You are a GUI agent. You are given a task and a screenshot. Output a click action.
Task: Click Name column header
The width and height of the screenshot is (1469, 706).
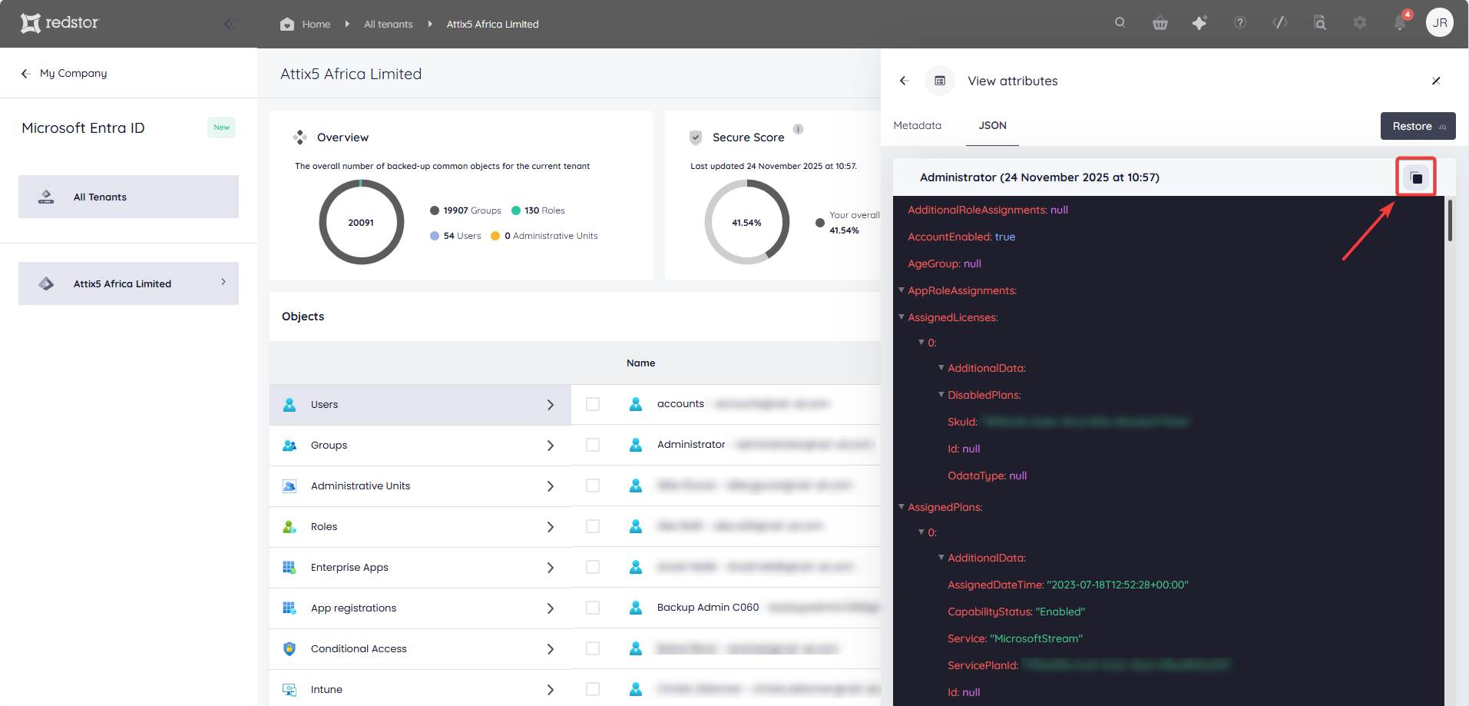pos(640,363)
